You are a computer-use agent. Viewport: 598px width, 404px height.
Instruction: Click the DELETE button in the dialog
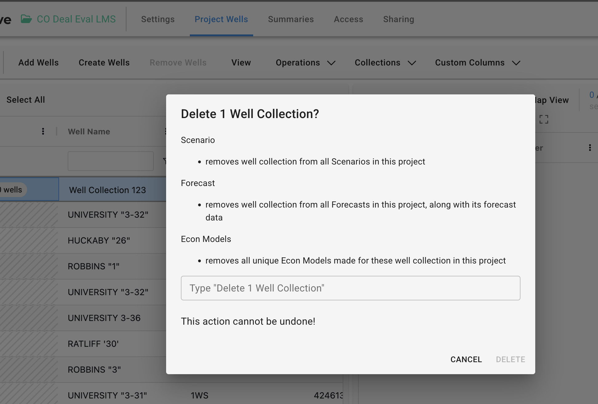point(510,359)
